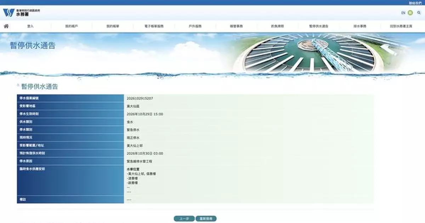The image size is (425, 223).
Task: Open the 釣魚牌照 menu item
Action: coord(277,26)
